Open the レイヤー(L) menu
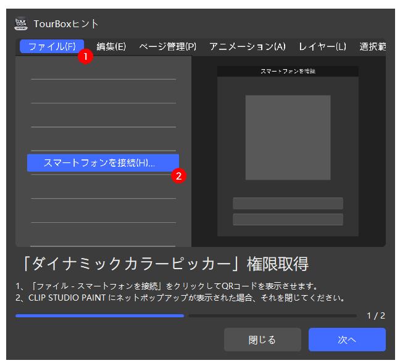 tap(322, 47)
